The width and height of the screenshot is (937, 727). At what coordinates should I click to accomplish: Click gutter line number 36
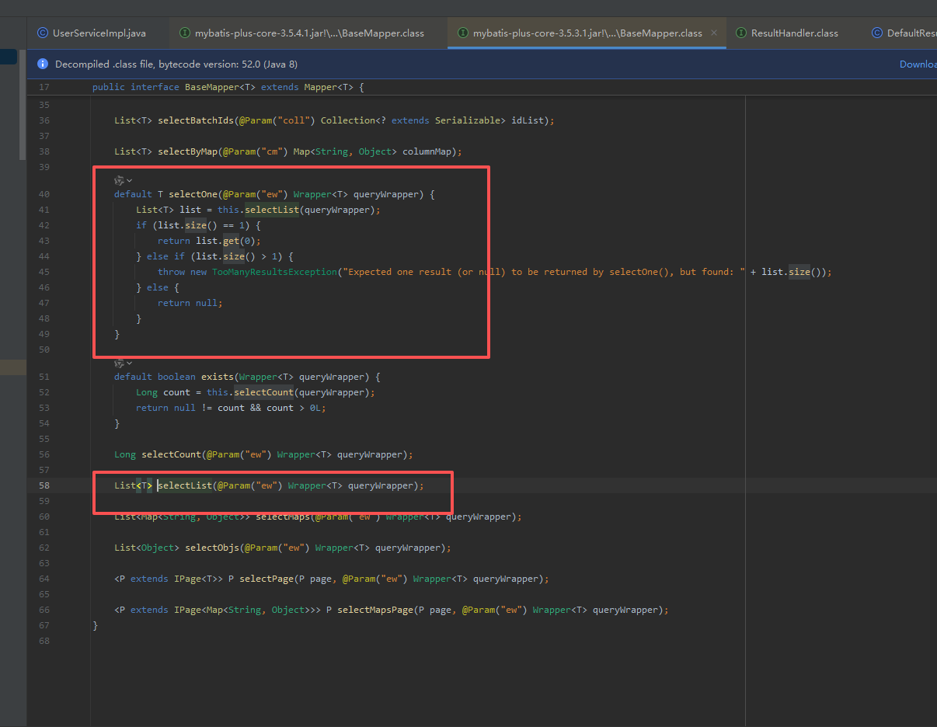click(44, 120)
